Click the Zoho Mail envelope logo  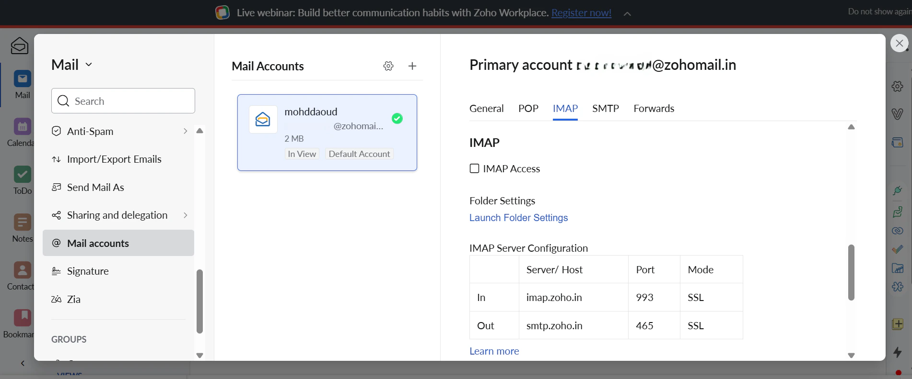coord(20,46)
